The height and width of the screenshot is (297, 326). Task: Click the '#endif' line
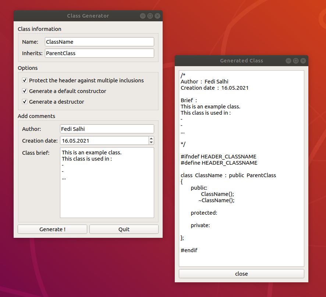[189, 250]
